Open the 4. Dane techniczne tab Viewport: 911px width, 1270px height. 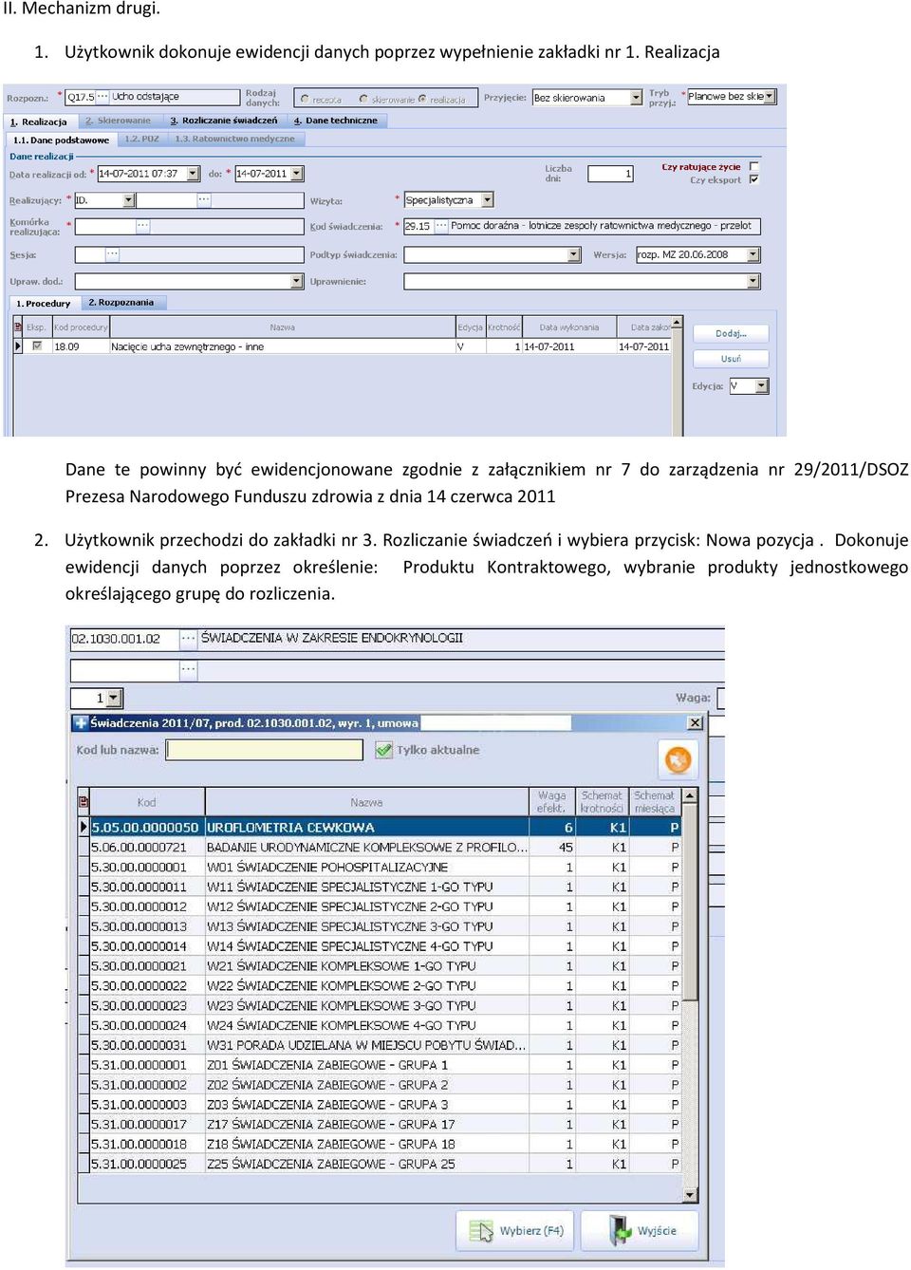(x=336, y=121)
